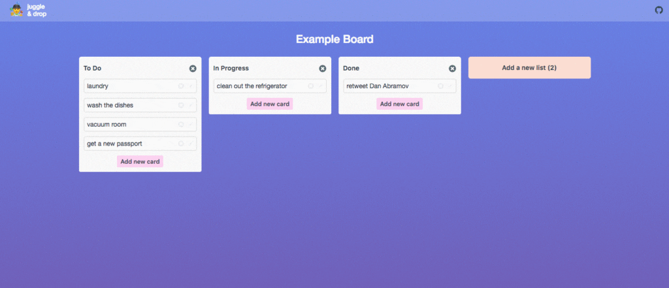Remove the In Progress list
669x288 pixels.
pyautogui.click(x=323, y=69)
